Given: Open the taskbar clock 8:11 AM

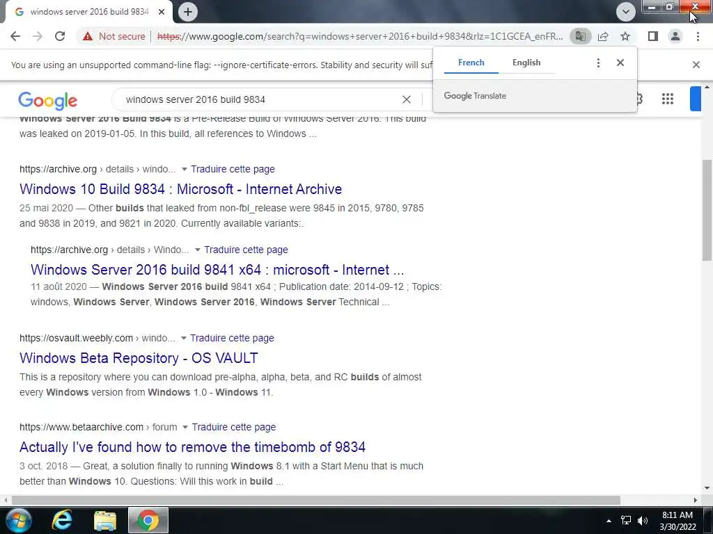Looking at the screenshot, I should (677, 521).
